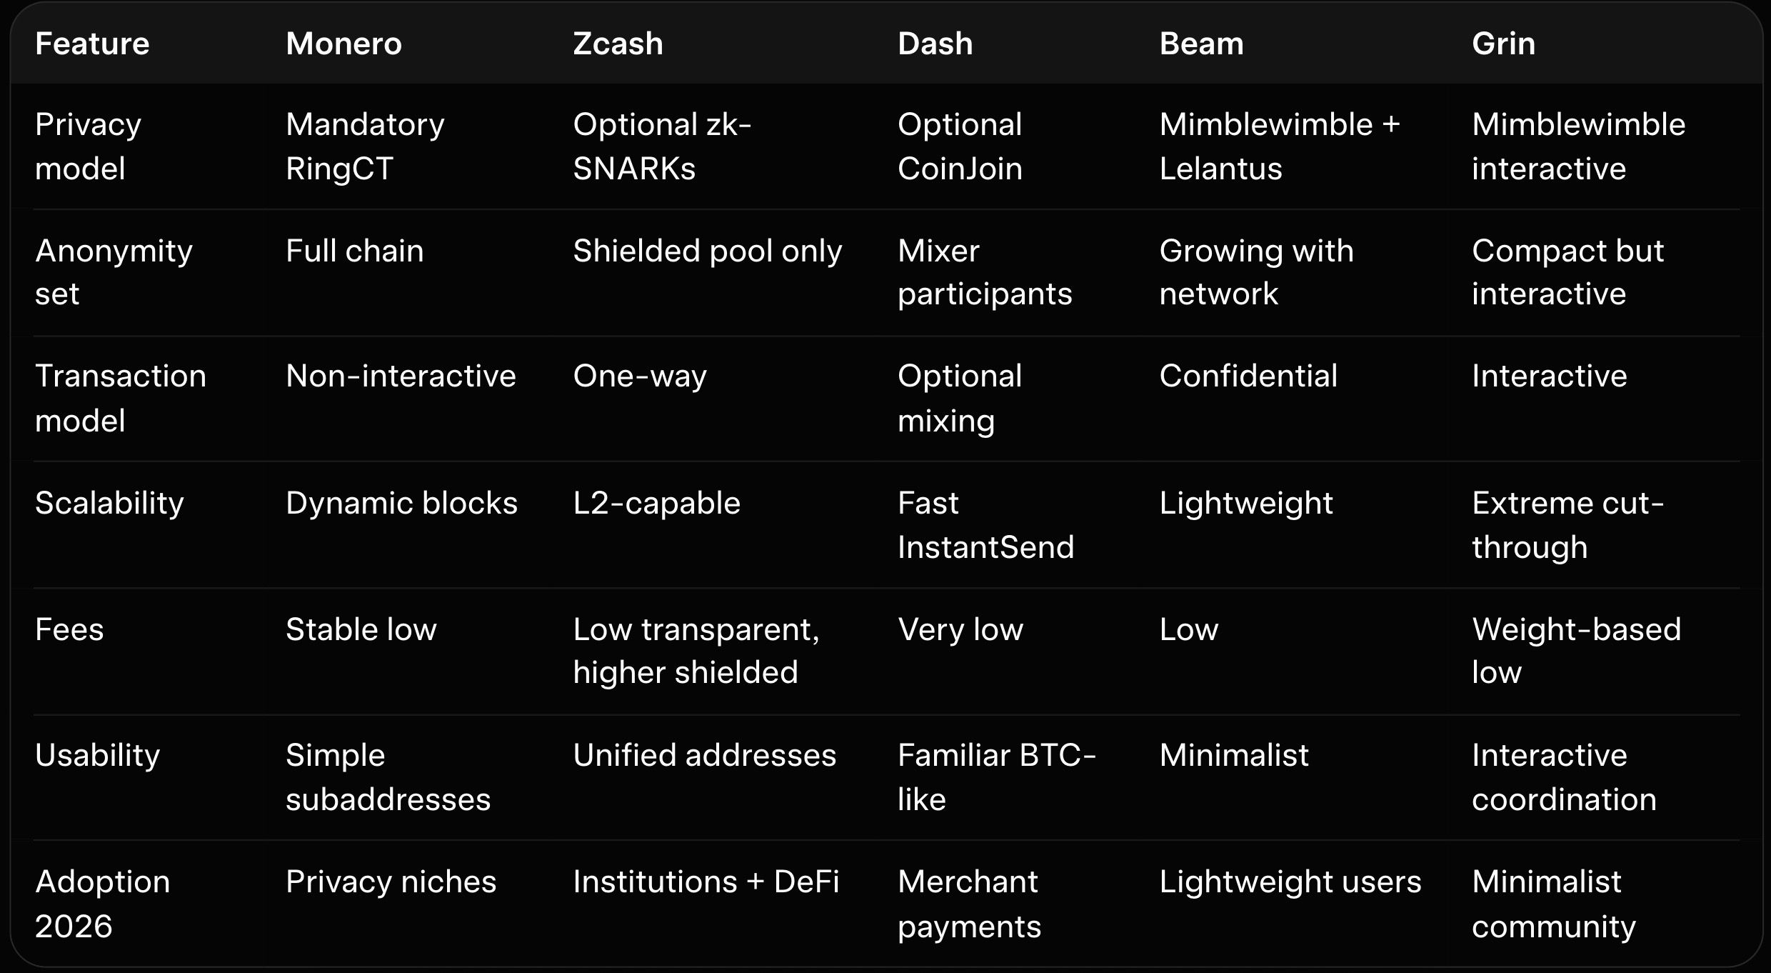Select the Optional zk-SNARKs cell
Viewport: 1771px width, 973px height.
point(662,146)
